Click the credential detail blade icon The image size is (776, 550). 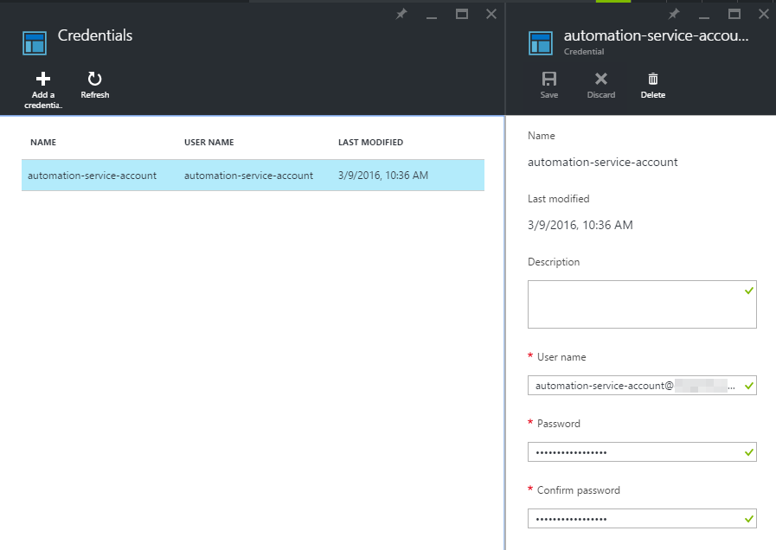click(x=541, y=43)
